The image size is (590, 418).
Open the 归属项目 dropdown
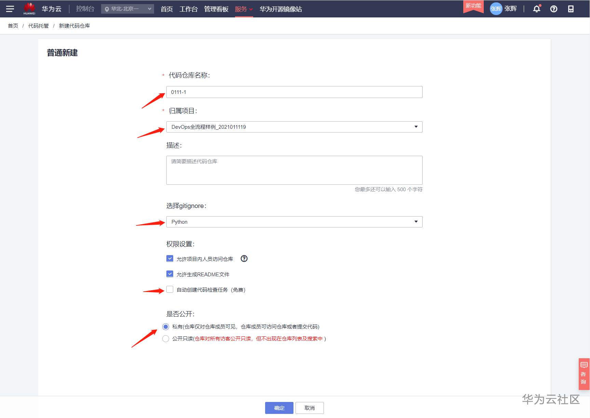(294, 127)
